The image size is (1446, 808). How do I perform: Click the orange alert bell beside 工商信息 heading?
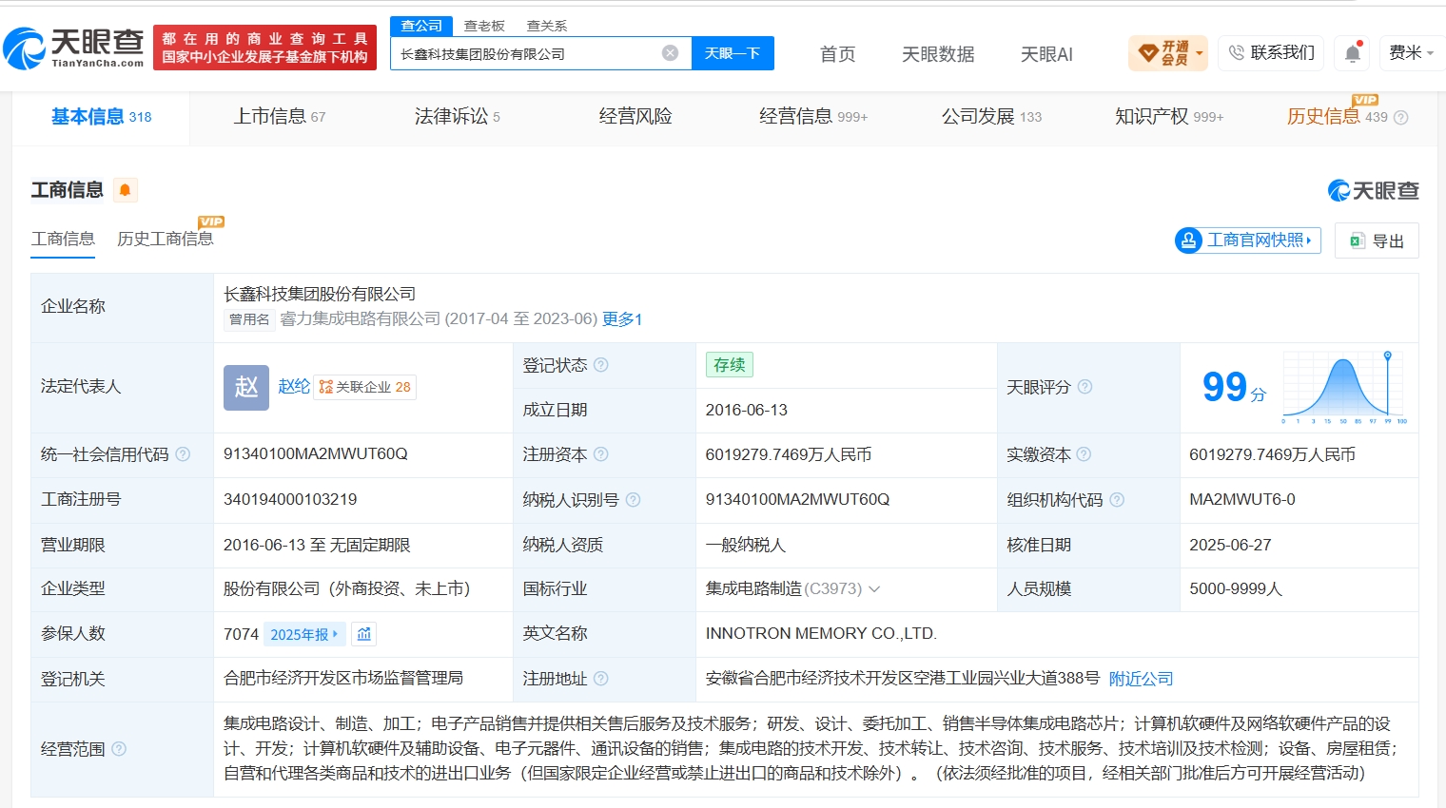point(125,190)
